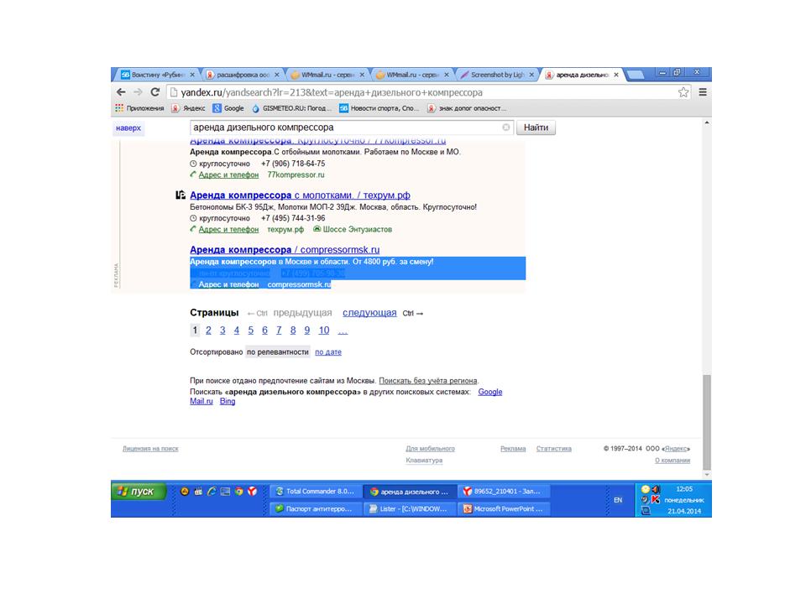This screenshot has height=604, width=806.
Task: Click the 77kompressor.ru site link
Action: coord(296,174)
